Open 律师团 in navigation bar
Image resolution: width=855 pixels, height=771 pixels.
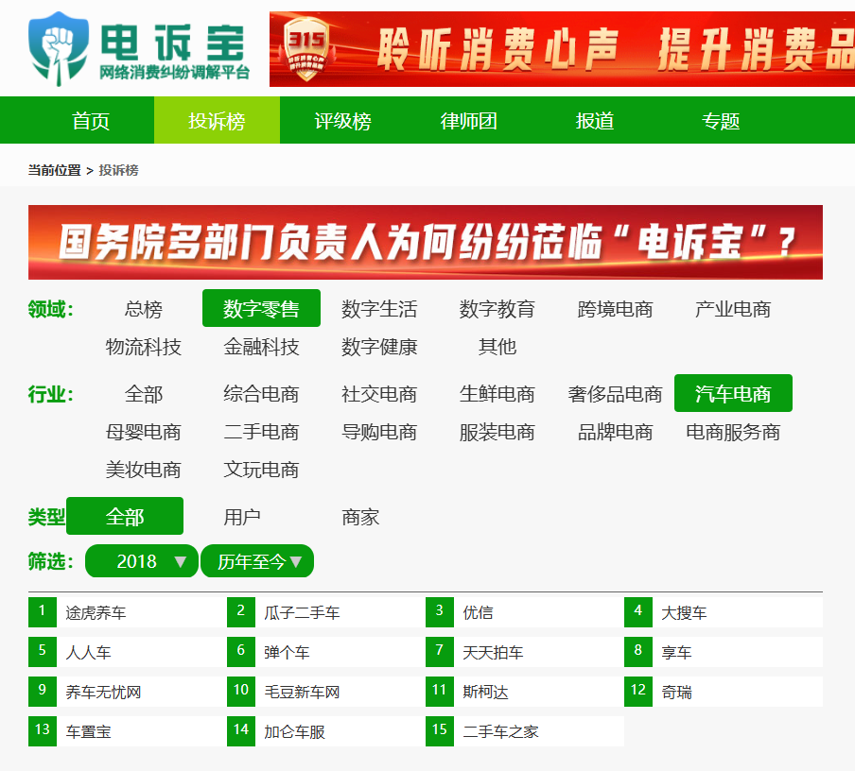[x=468, y=121]
